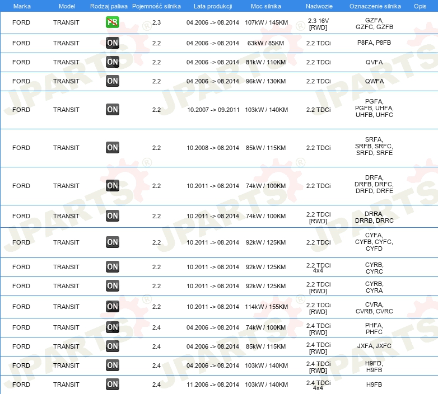This screenshot has height=394, width=438.
Task: Select the FORD cell in the GZFA row
Action: (21, 22)
